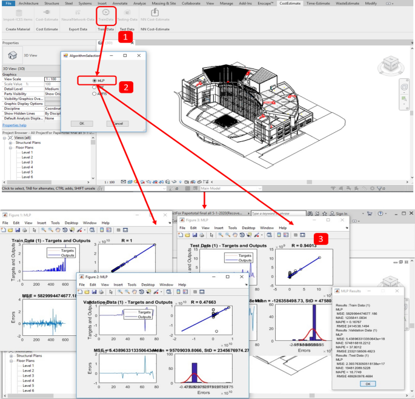Select Pan hand tool in Figure 3 toolbar
The width and height of the screenshot is (415, 399).
[x=234, y=235]
